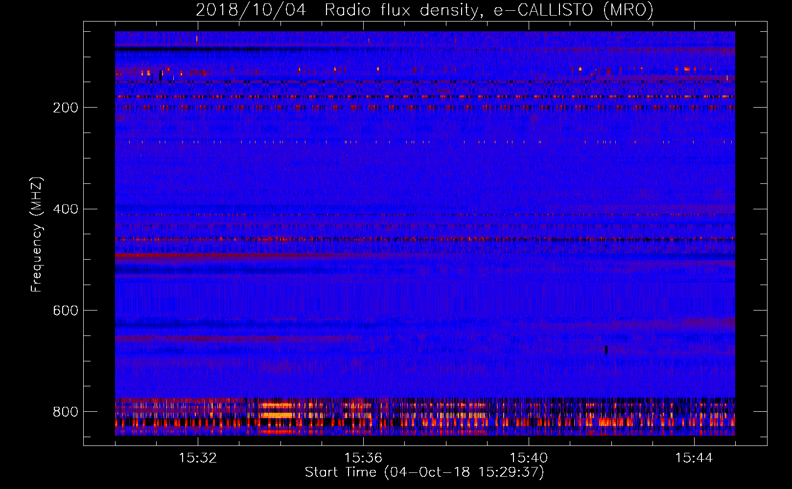Viewport: 792px width, 489px height.
Task: Click the 15:32 time tick label
Action: [198, 458]
